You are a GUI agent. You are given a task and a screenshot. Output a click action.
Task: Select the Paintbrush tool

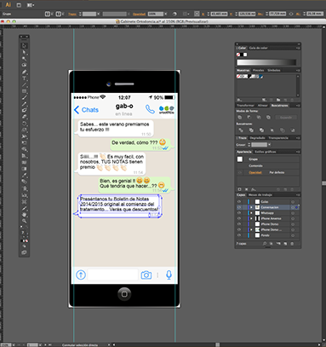(x=24, y=98)
